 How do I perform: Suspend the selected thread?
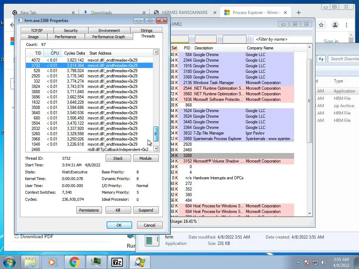click(146, 210)
